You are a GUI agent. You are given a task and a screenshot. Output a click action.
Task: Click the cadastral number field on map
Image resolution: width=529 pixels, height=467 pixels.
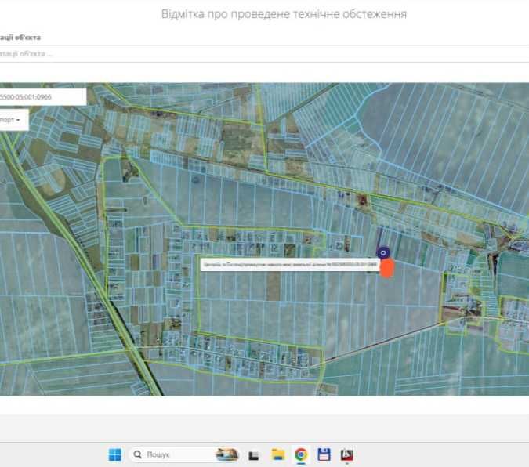[x=41, y=96]
